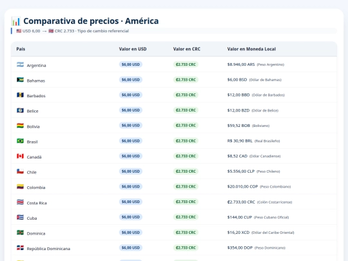The image size is (348, 261).
Task: Click the $354,00 DOP value
Action: pyautogui.click(x=240, y=247)
